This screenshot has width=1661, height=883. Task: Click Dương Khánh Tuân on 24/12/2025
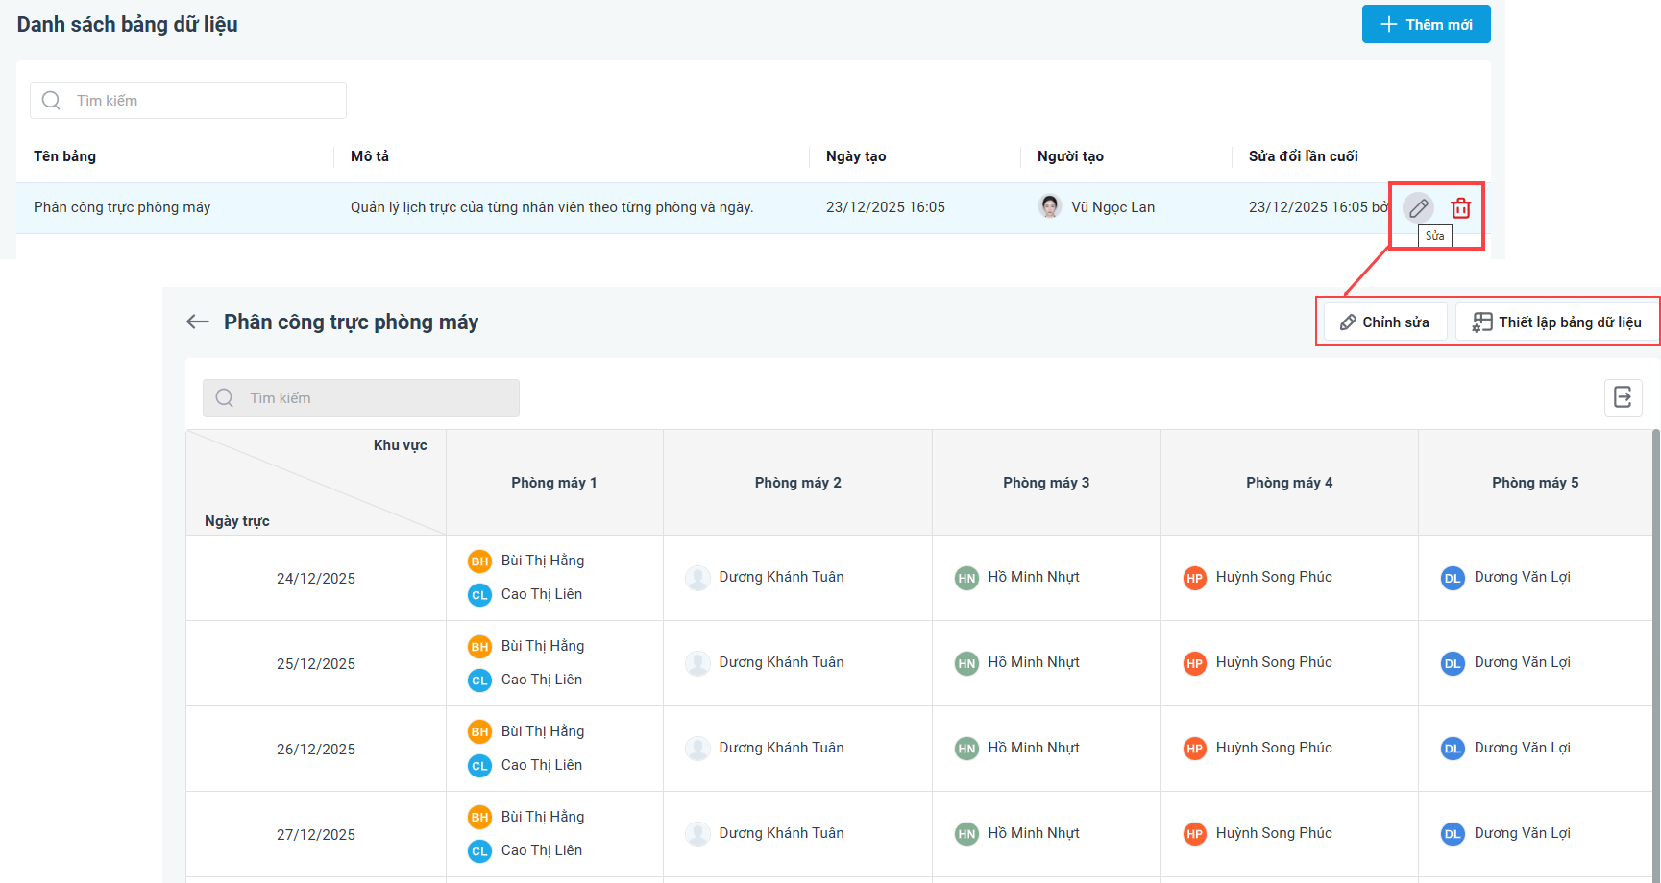point(781,577)
